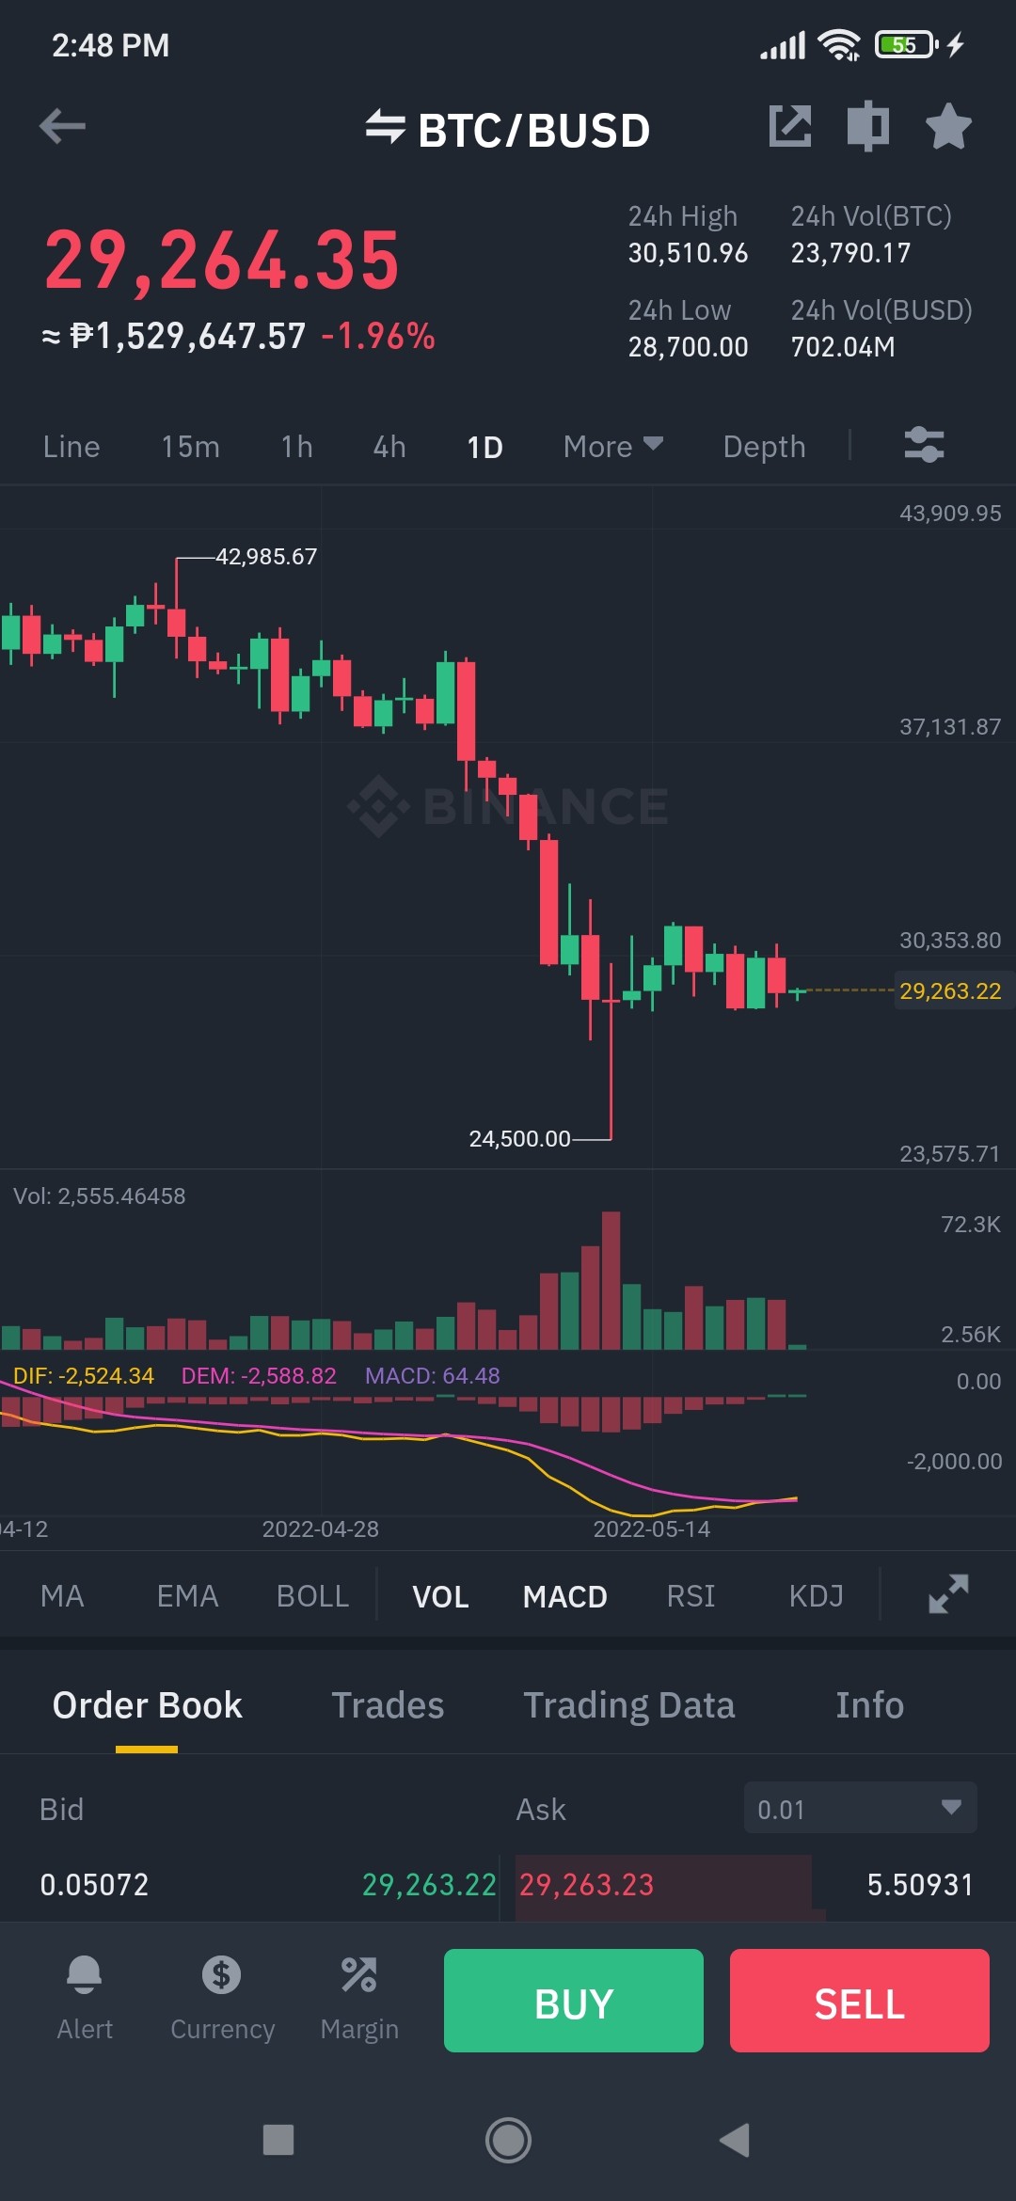The height and width of the screenshot is (2201, 1016).
Task: Tap the split-screen compare icon
Action: [x=867, y=126]
